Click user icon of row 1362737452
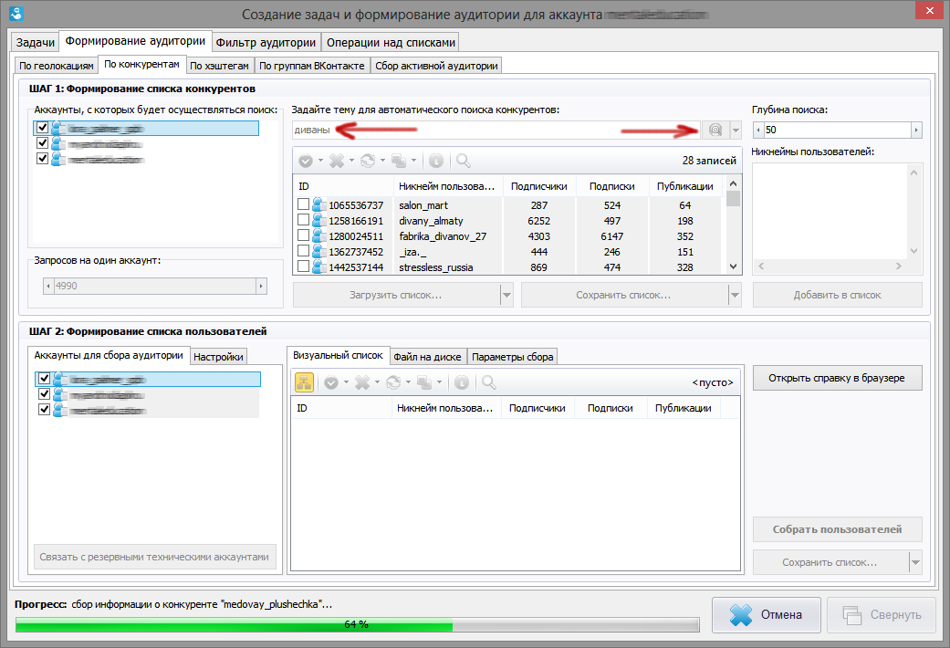The image size is (950, 648). click(319, 252)
